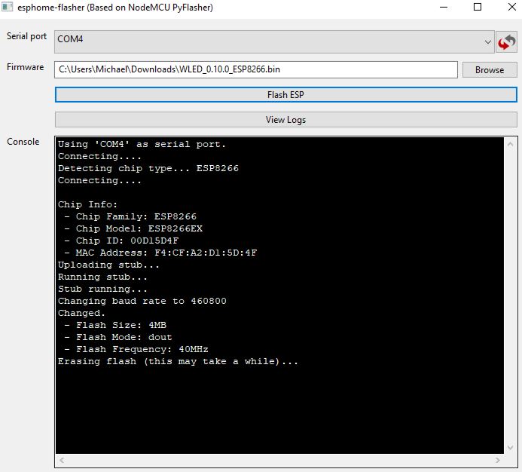This screenshot has width=522, height=472.
Task: Click "Flash Mode: dout" line
Action: click(x=118, y=337)
